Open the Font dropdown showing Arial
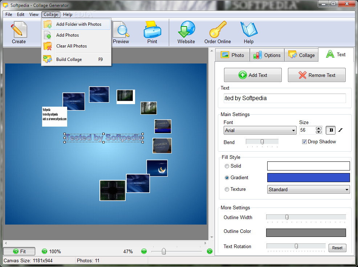358x267 pixels. pyautogui.click(x=260, y=130)
